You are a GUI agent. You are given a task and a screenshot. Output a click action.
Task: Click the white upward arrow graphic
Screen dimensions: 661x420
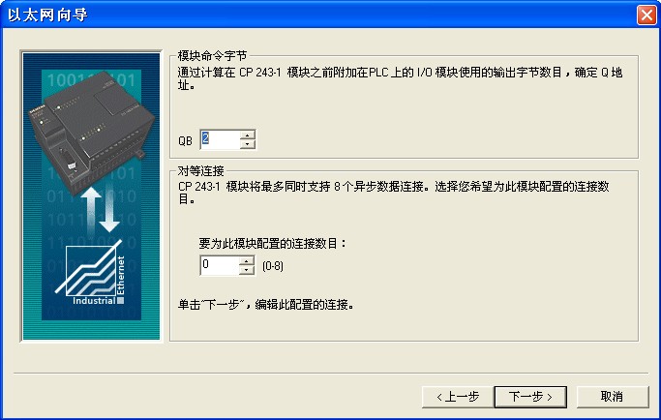91,211
